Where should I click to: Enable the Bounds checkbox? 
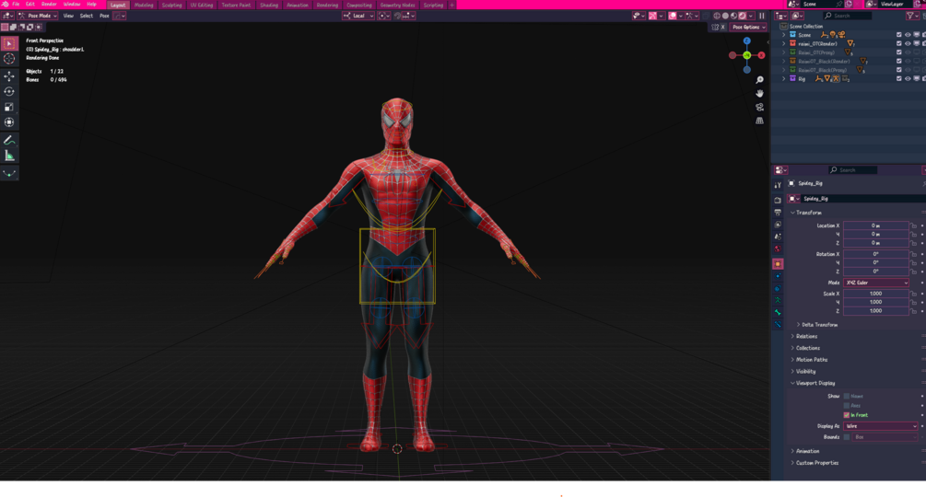pos(846,437)
